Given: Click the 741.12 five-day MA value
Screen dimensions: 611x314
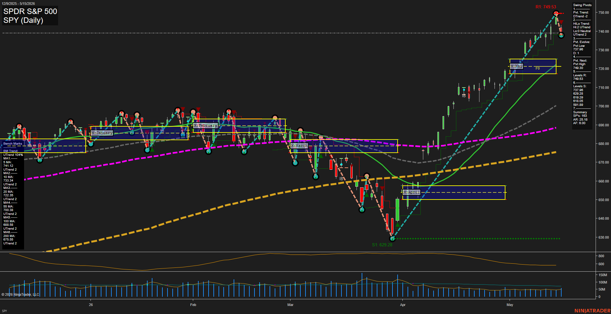Looking at the screenshot, I should click(x=8, y=166).
